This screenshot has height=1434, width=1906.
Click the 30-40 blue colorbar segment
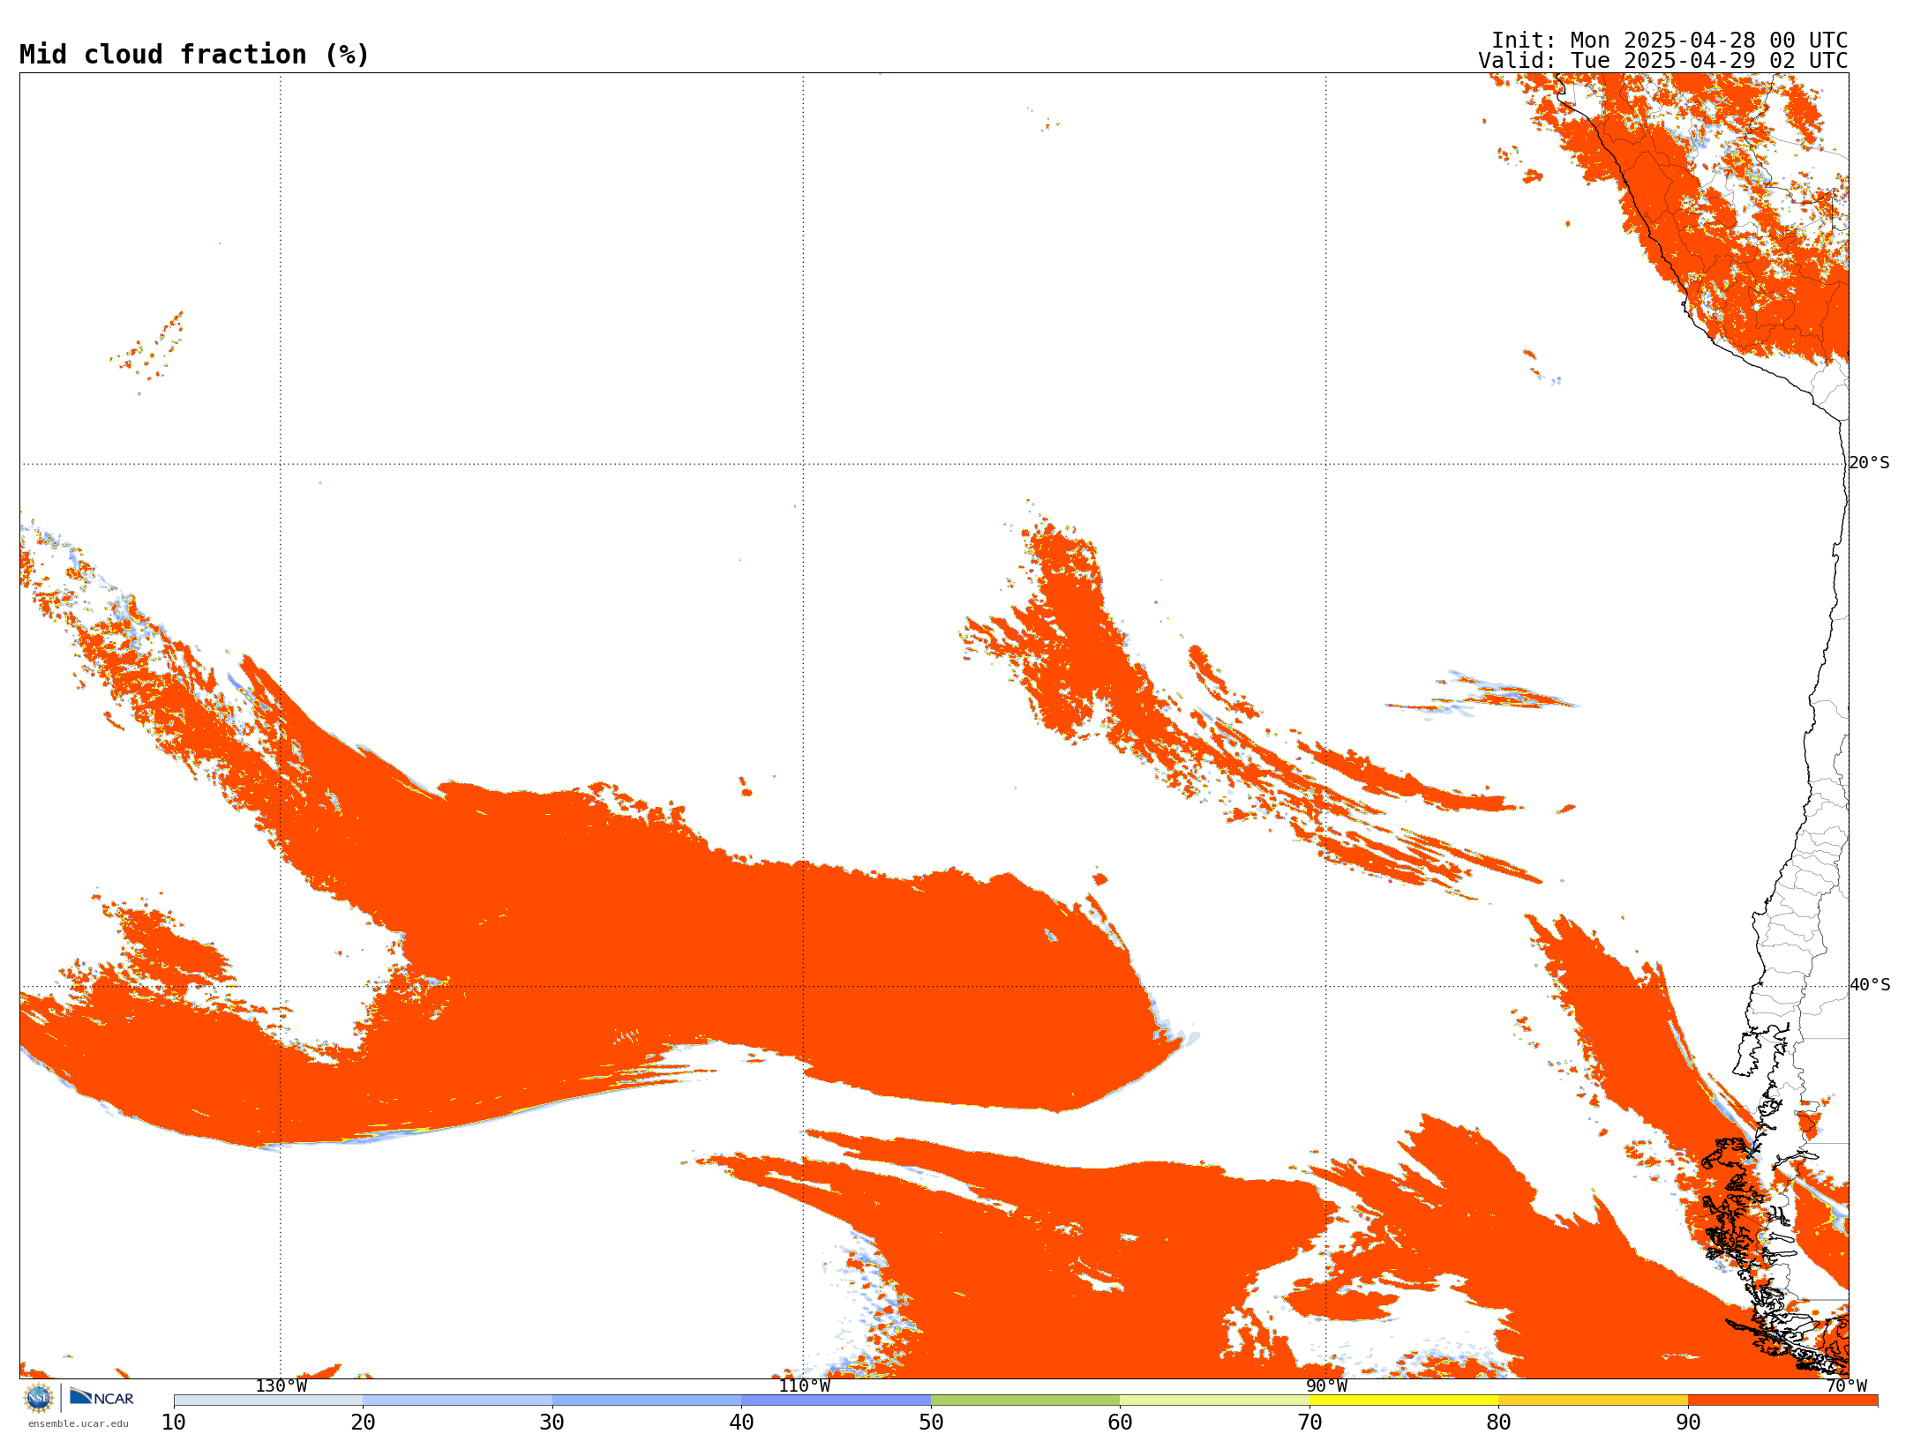tap(647, 1400)
